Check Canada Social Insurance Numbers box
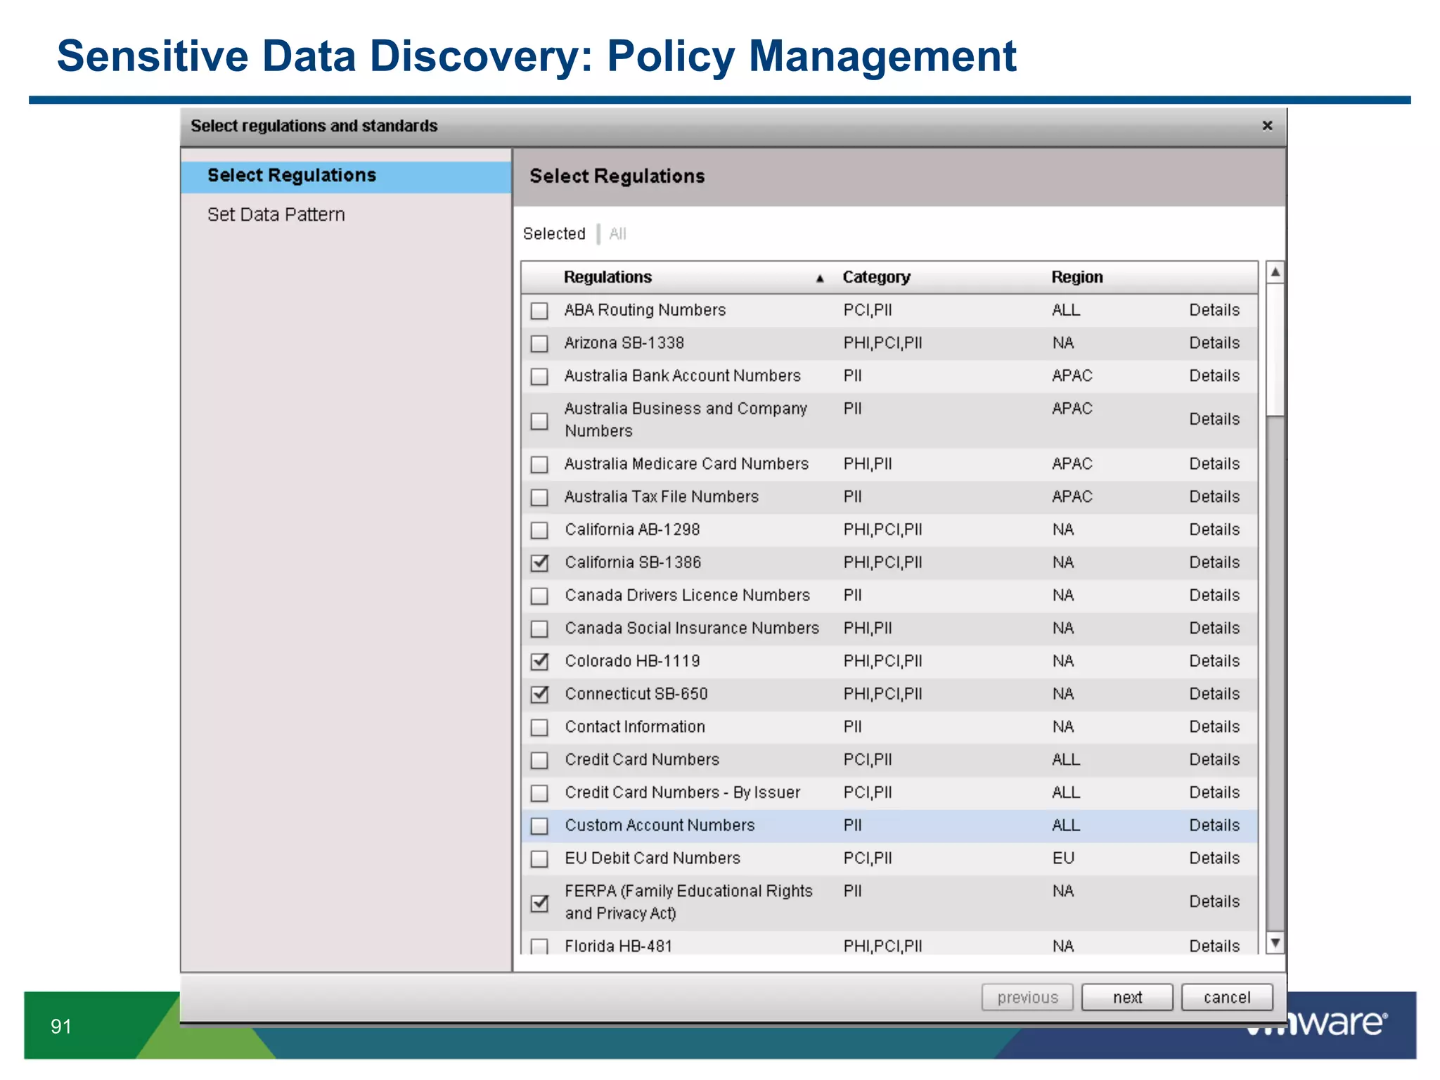Viewport: 1440px width, 1080px height. click(x=539, y=629)
